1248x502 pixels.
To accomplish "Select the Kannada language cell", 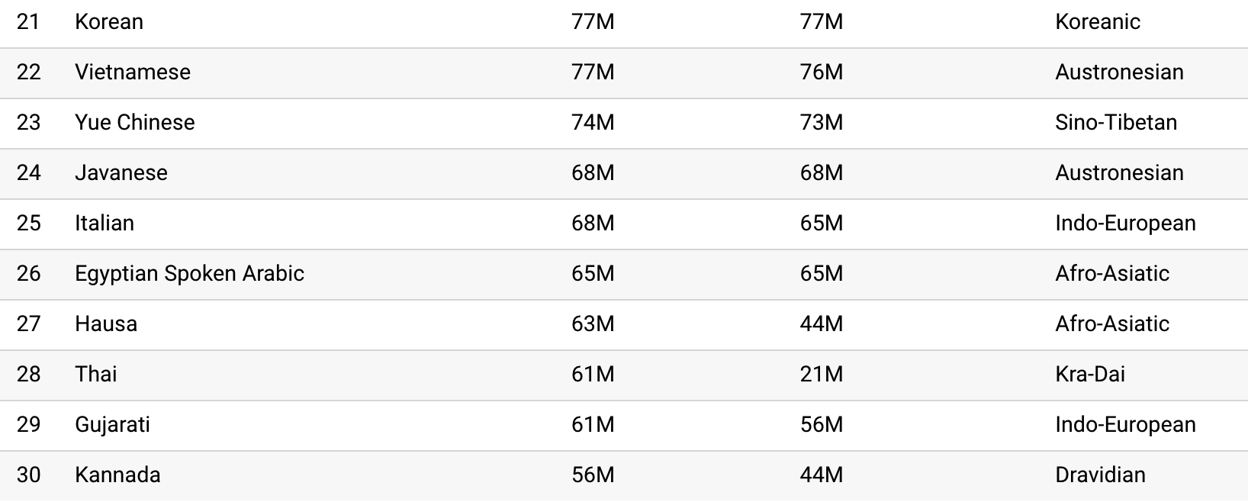I will [x=117, y=475].
